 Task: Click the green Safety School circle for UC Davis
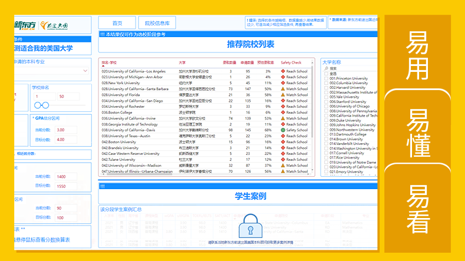(283, 130)
